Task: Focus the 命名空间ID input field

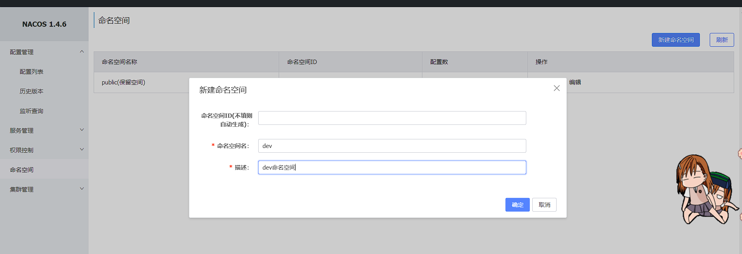Action: point(392,118)
